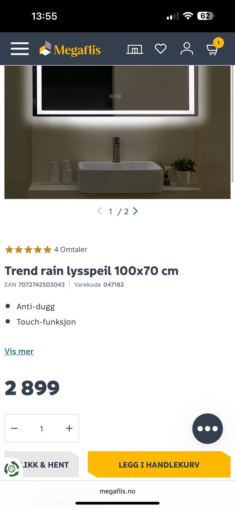This screenshot has height=509, width=235.
Task: Open the chat bubble with three dots
Action: (208, 428)
